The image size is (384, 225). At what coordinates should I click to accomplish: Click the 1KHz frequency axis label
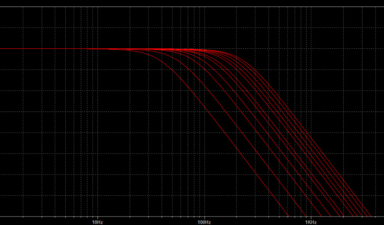pyautogui.click(x=310, y=222)
